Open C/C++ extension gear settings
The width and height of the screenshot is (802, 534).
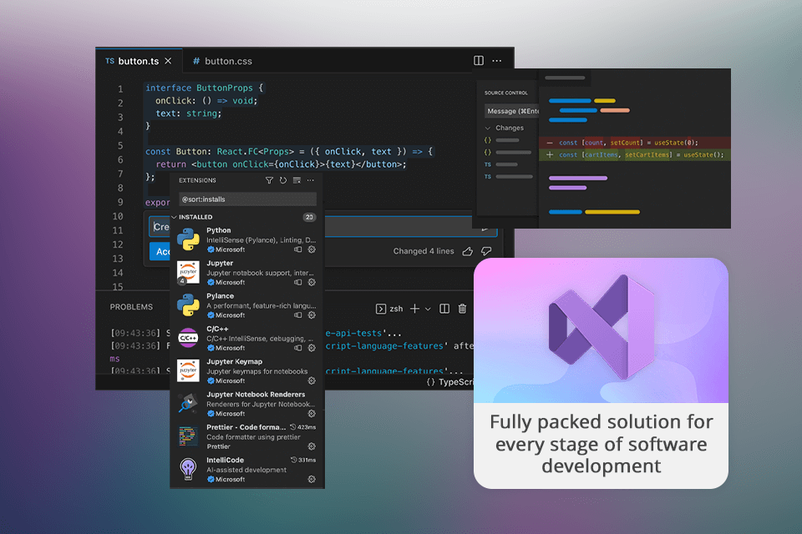(312, 348)
